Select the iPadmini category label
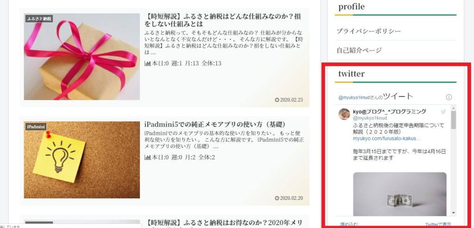 pyautogui.click(x=36, y=126)
